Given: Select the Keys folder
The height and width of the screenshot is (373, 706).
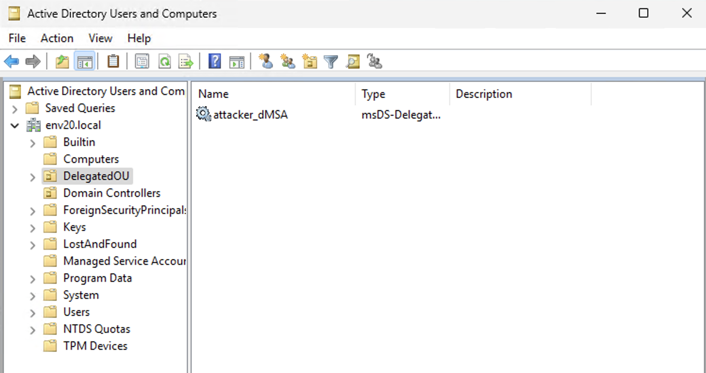Looking at the screenshot, I should 75,227.
